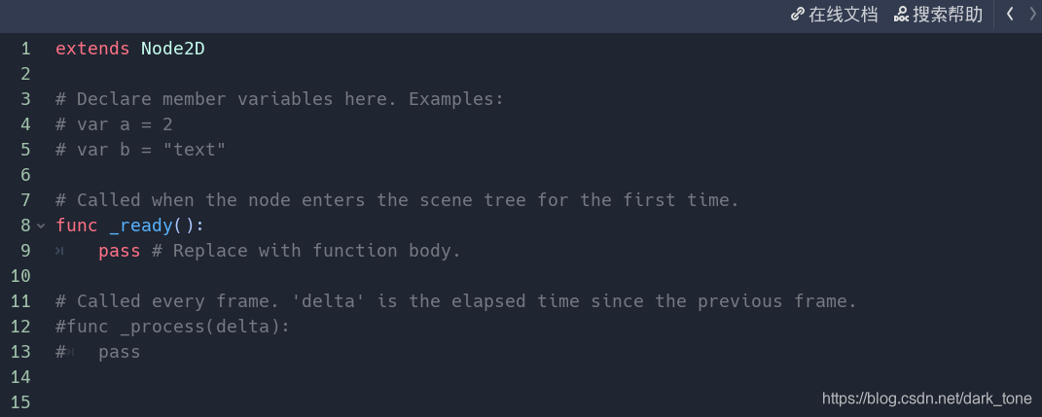Go back with the left arrow icon

[x=1010, y=14]
